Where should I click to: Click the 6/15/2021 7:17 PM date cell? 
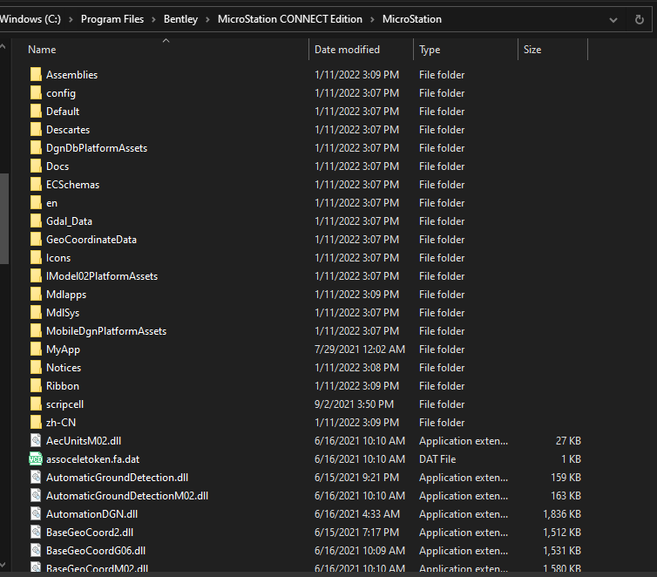(356, 533)
